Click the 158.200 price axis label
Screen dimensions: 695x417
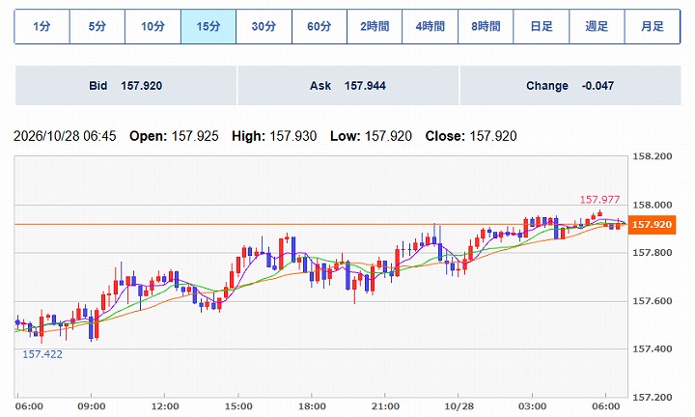[652, 156]
